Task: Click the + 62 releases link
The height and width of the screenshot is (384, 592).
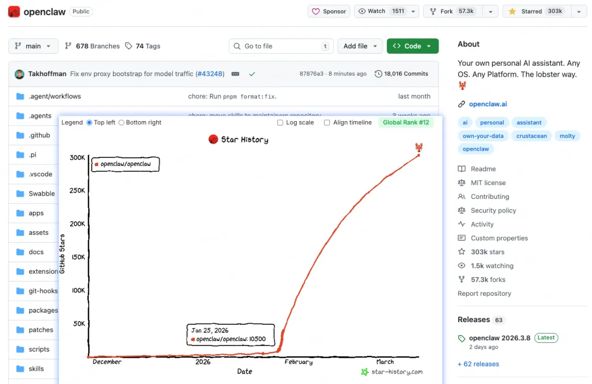Action: (478, 364)
